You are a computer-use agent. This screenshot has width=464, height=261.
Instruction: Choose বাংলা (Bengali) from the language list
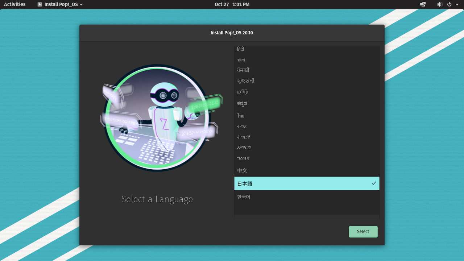pyautogui.click(x=307, y=60)
